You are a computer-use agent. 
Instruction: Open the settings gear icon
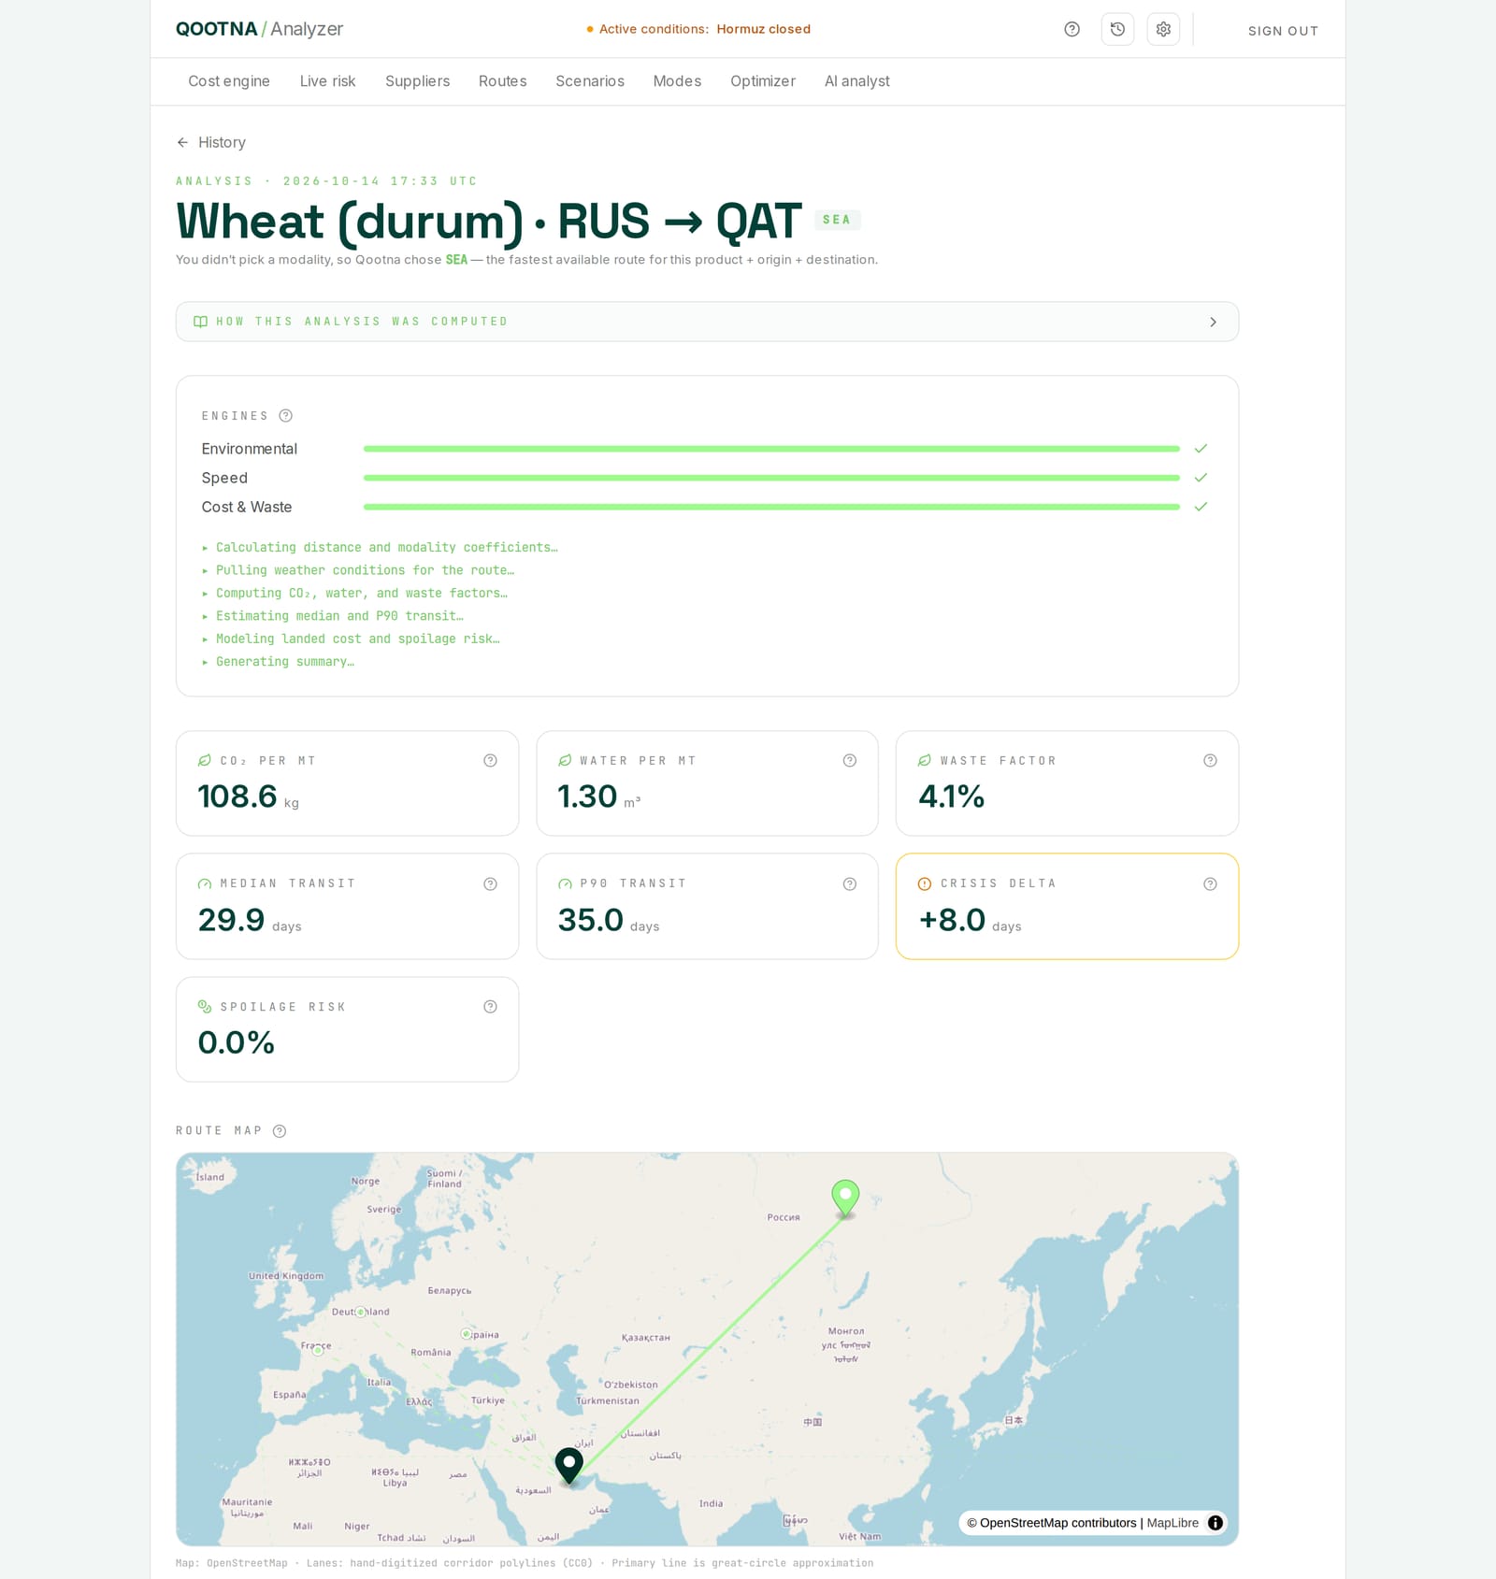point(1163,30)
